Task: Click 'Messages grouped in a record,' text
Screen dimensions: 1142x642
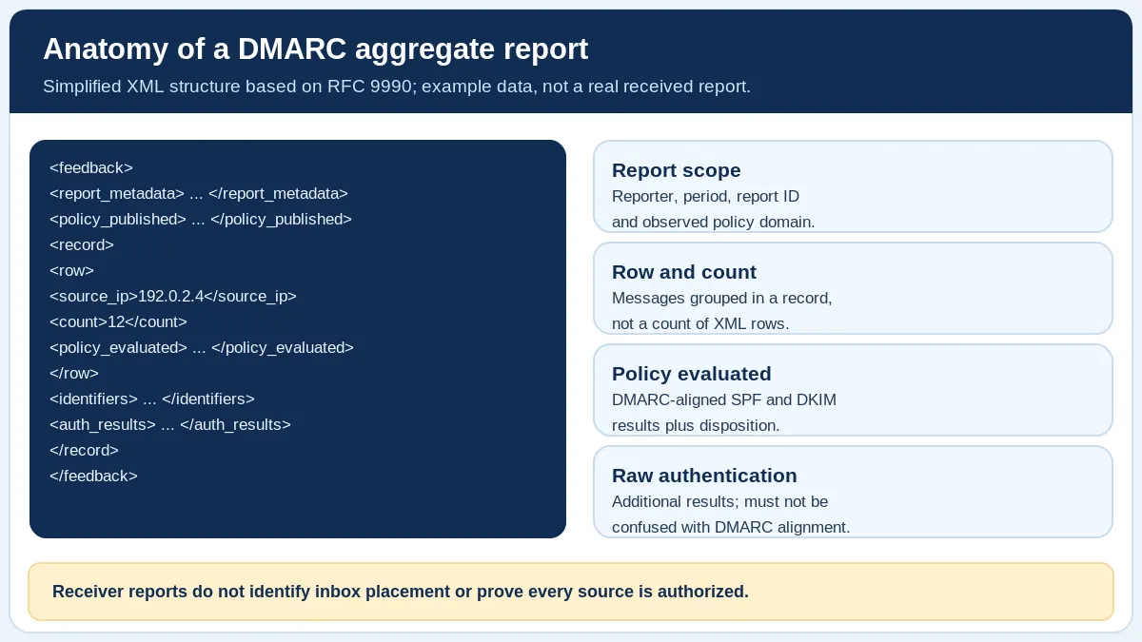Action: pos(722,299)
